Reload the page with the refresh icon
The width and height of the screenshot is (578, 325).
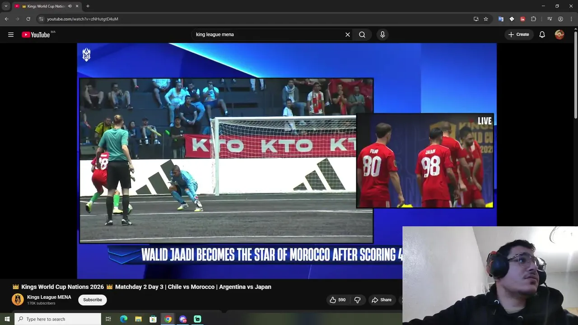[x=28, y=19]
